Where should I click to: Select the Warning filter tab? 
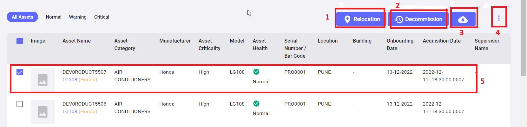(78, 17)
